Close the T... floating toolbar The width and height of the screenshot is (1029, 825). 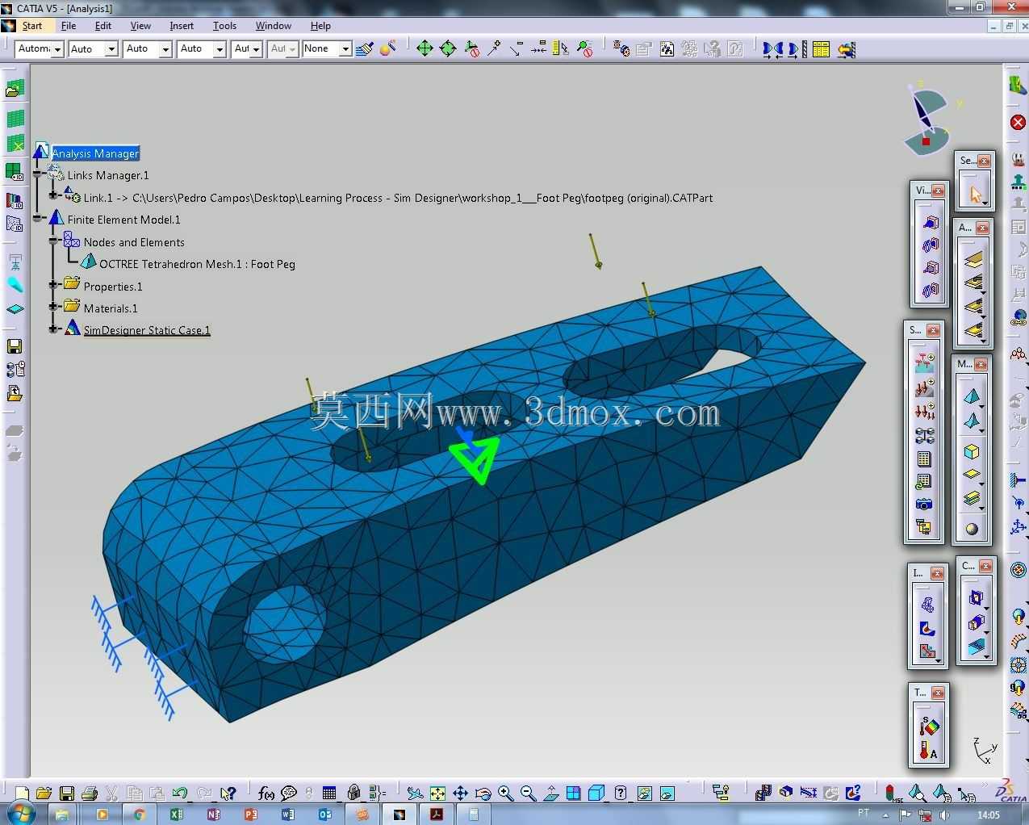(x=937, y=693)
